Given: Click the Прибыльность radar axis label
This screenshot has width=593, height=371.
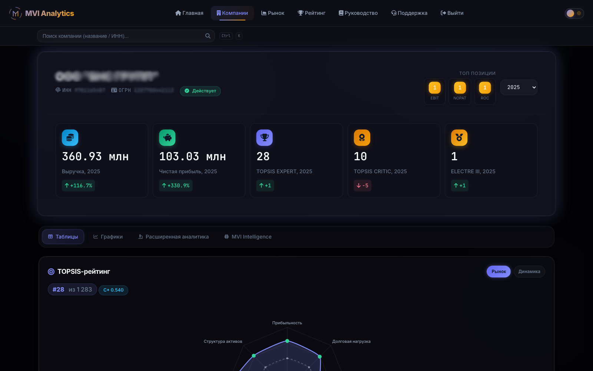Looking at the screenshot, I should click(287, 323).
